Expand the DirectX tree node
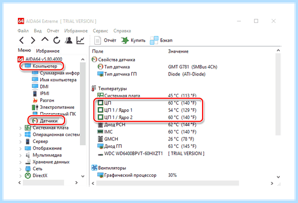 tap(20, 176)
